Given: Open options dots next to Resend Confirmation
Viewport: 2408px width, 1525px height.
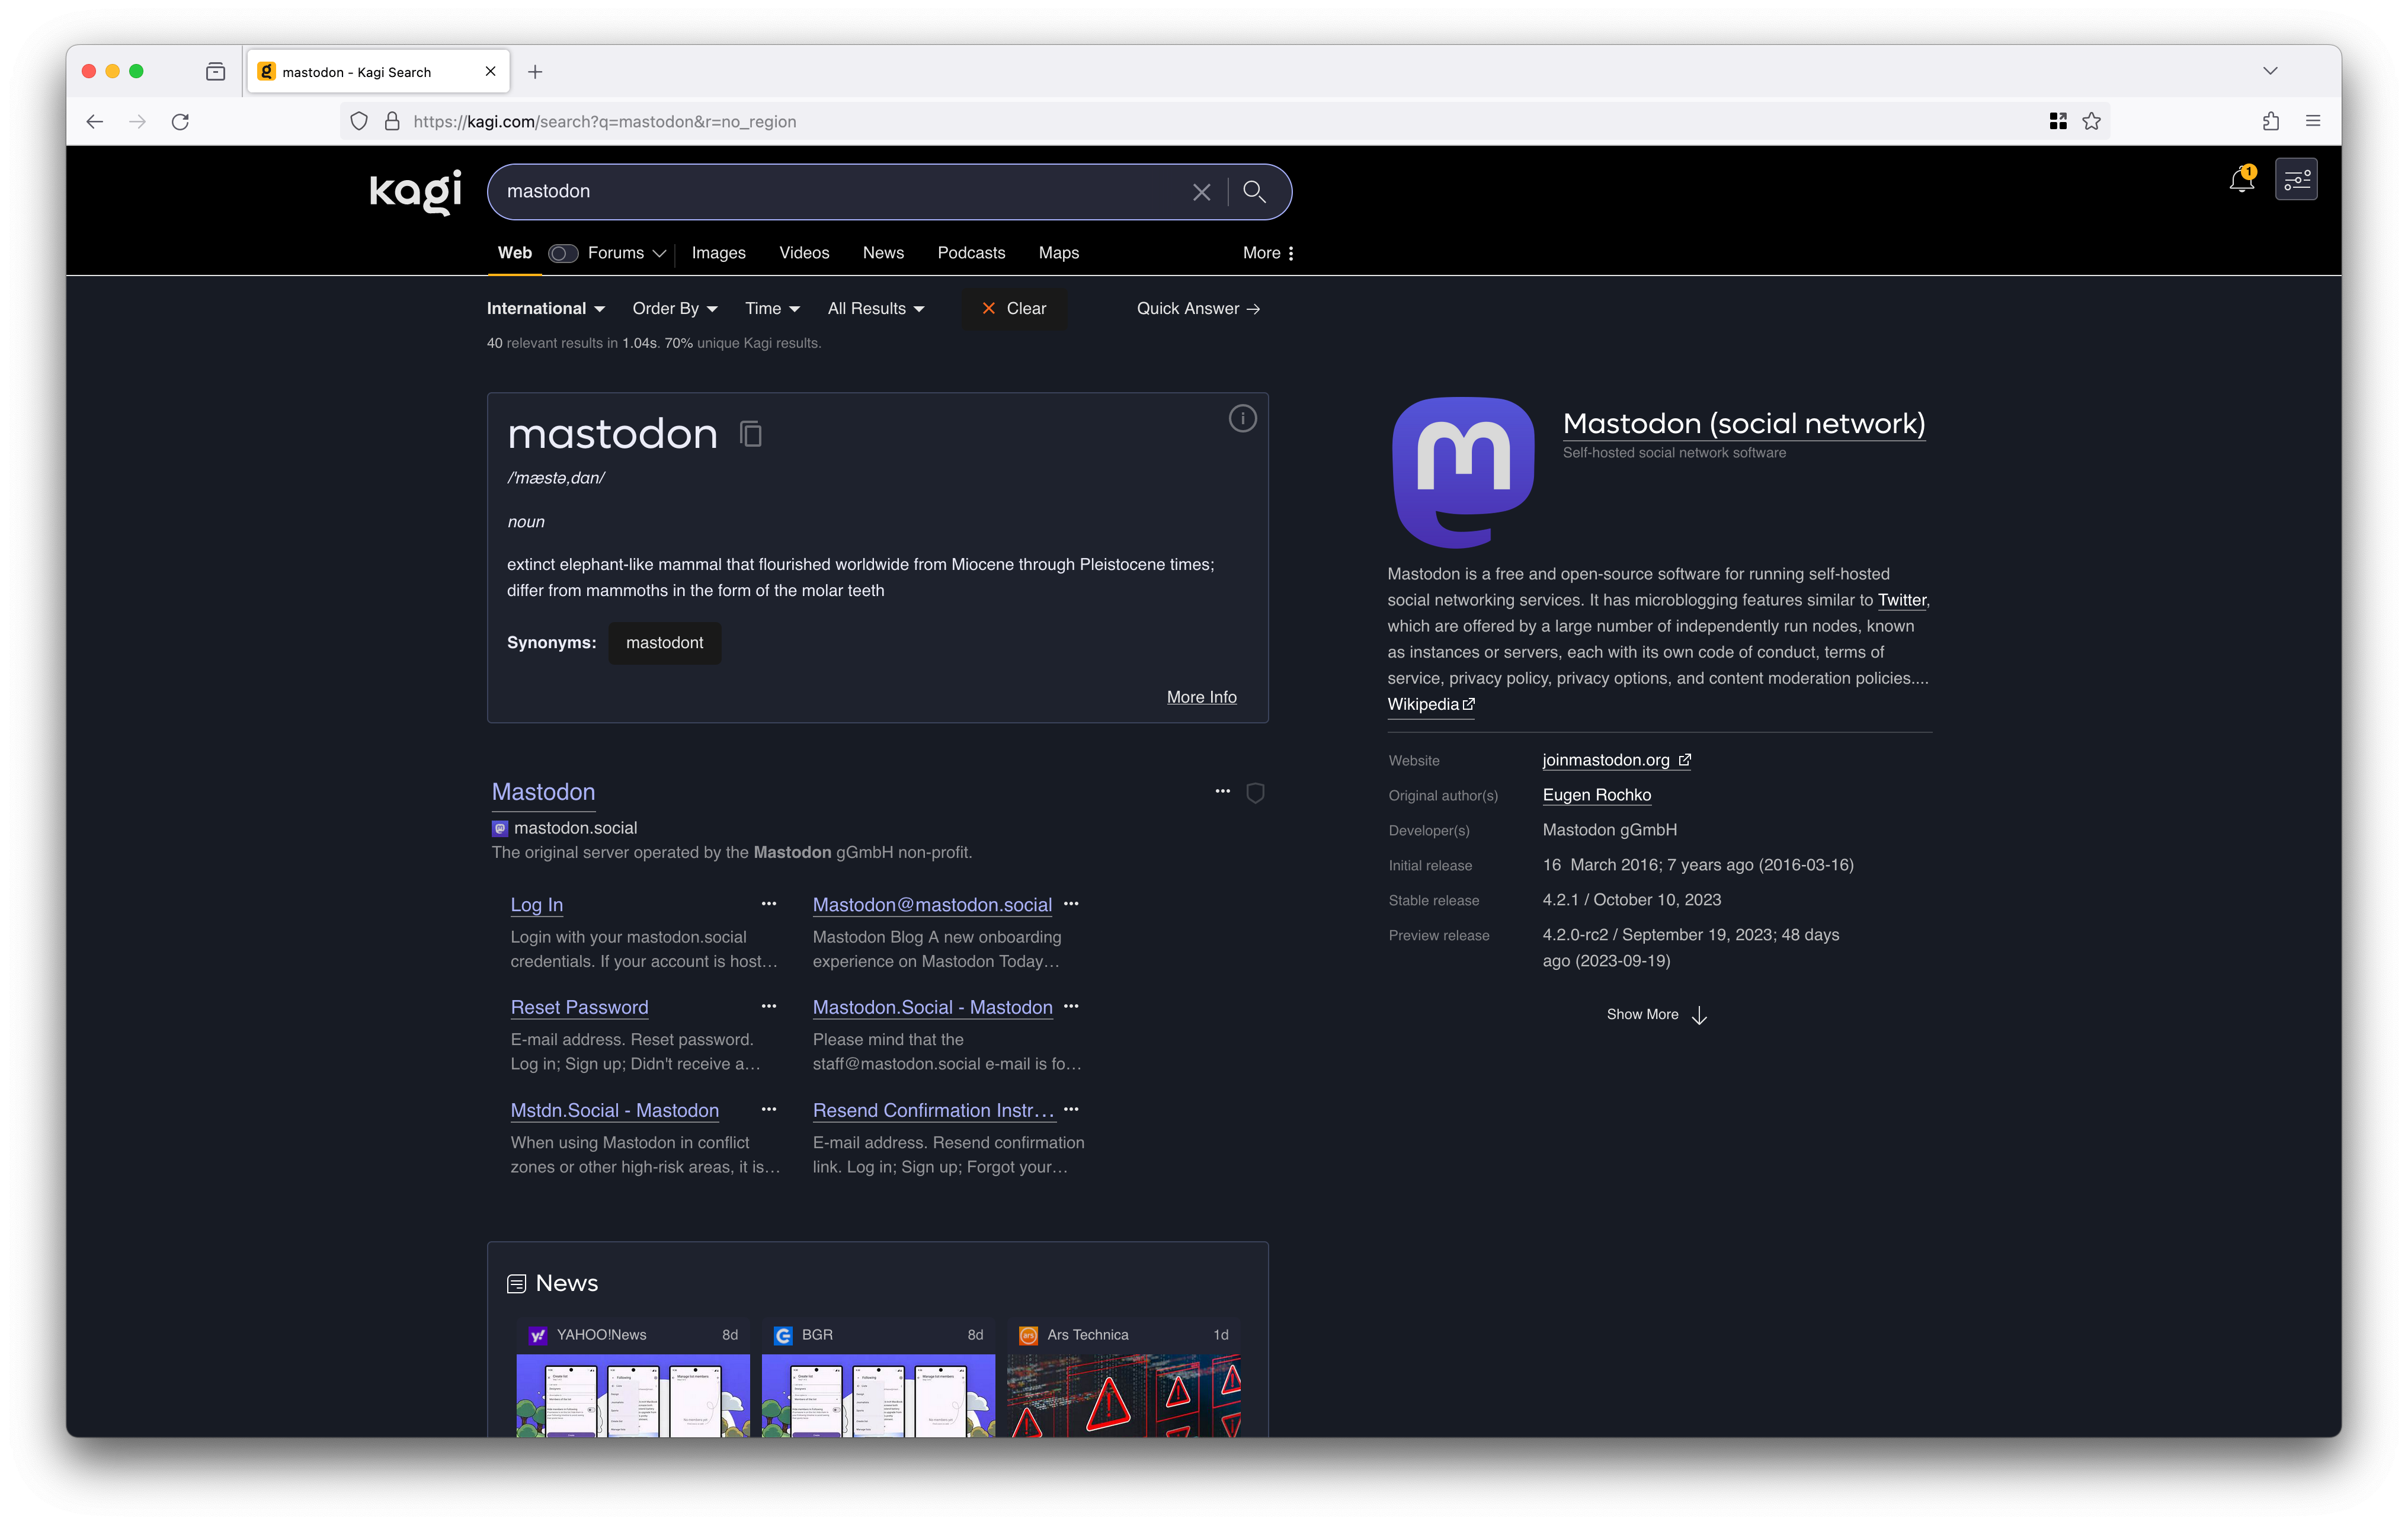Looking at the screenshot, I should pos(1071,1110).
